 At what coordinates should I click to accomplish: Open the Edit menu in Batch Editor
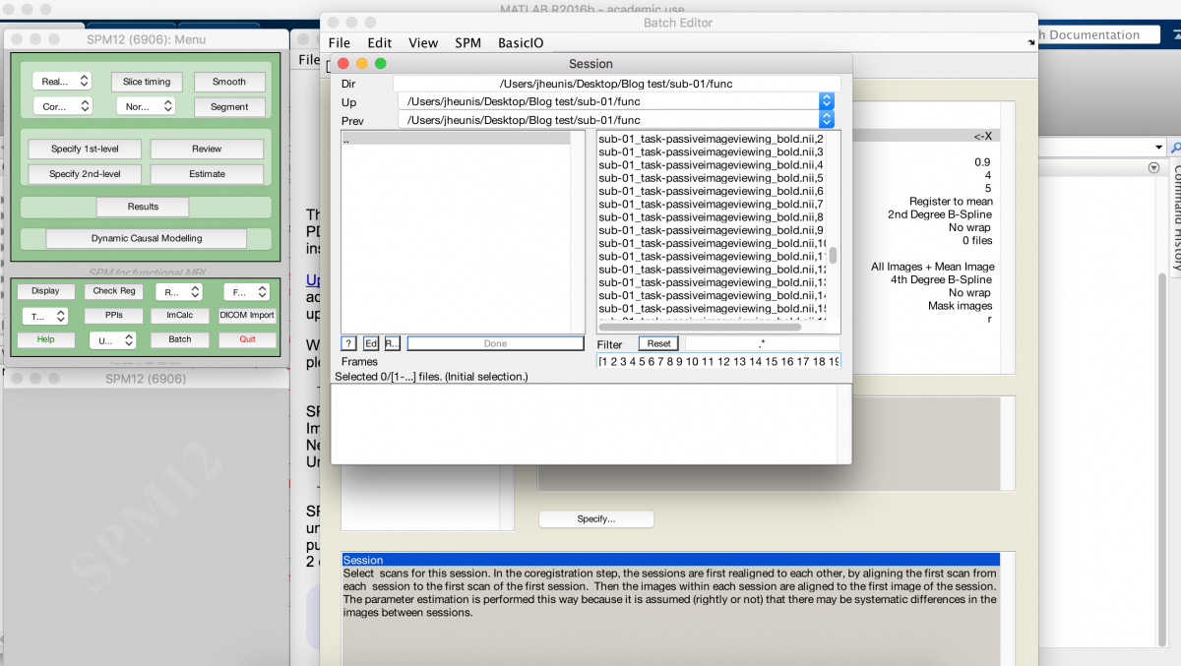click(x=379, y=42)
